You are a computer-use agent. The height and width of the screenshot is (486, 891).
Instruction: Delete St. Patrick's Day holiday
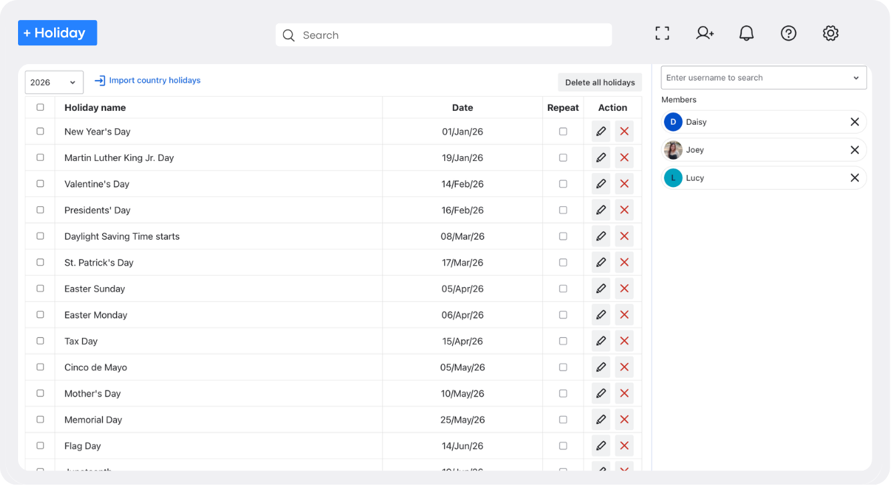pyautogui.click(x=625, y=262)
